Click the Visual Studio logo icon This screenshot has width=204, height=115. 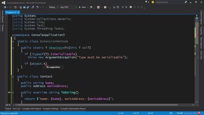click(x=4, y=3)
